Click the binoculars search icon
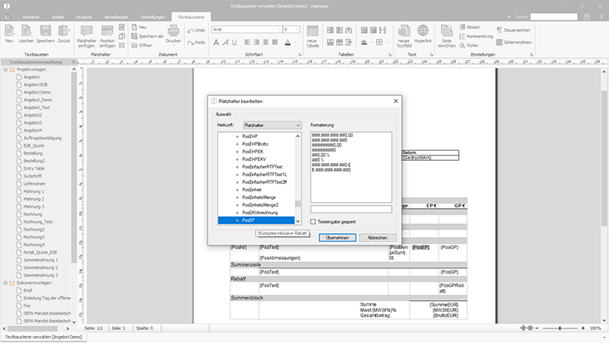609x343 pixels. coord(587,17)
